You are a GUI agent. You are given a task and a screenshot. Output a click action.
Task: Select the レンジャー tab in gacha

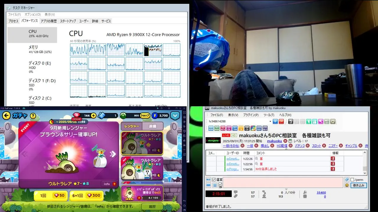tap(132, 126)
